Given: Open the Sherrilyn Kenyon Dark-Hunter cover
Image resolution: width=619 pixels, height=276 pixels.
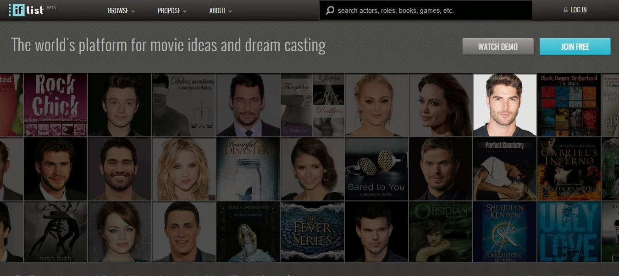Looking at the screenshot, I should [505, 232].
